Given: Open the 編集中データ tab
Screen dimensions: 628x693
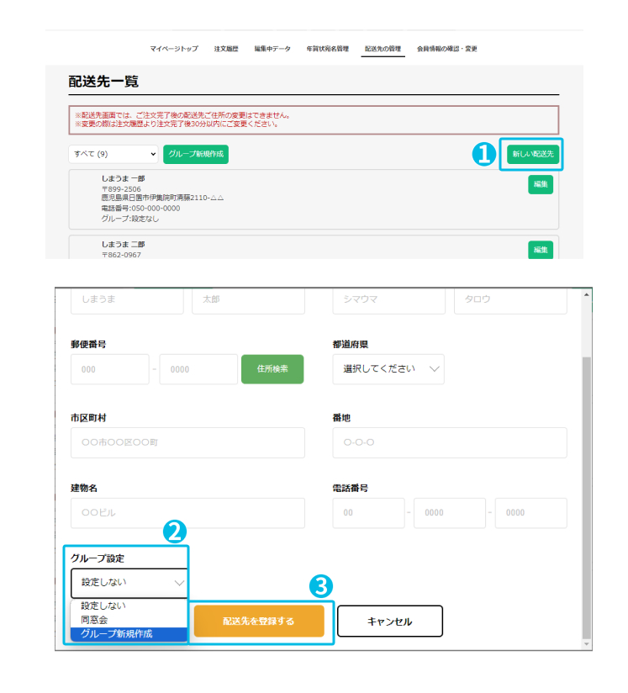Looking at the screenshot, I should click(x=272, y=49).
